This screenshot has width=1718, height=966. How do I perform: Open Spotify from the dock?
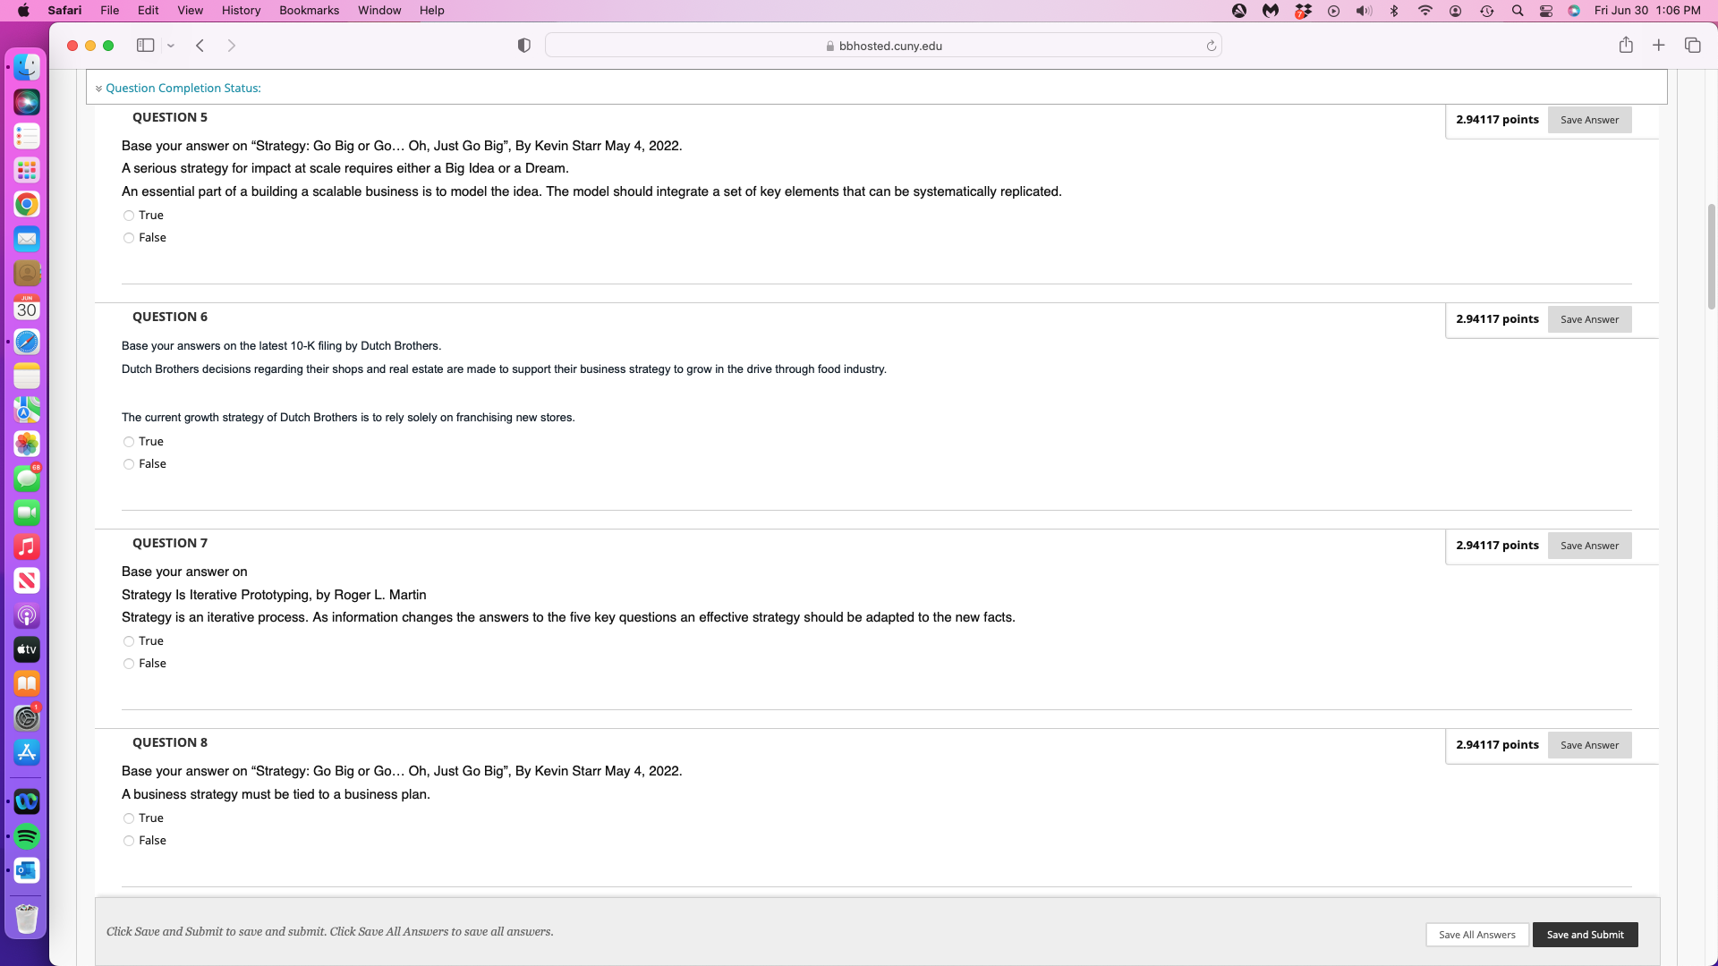tap(27, 836)
